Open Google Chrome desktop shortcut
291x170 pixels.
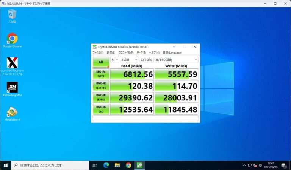(12, 39)
